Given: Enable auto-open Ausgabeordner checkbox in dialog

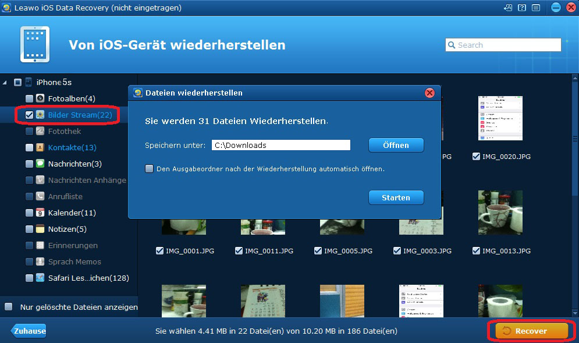Looking at the screenshot, I should [149, 168].
